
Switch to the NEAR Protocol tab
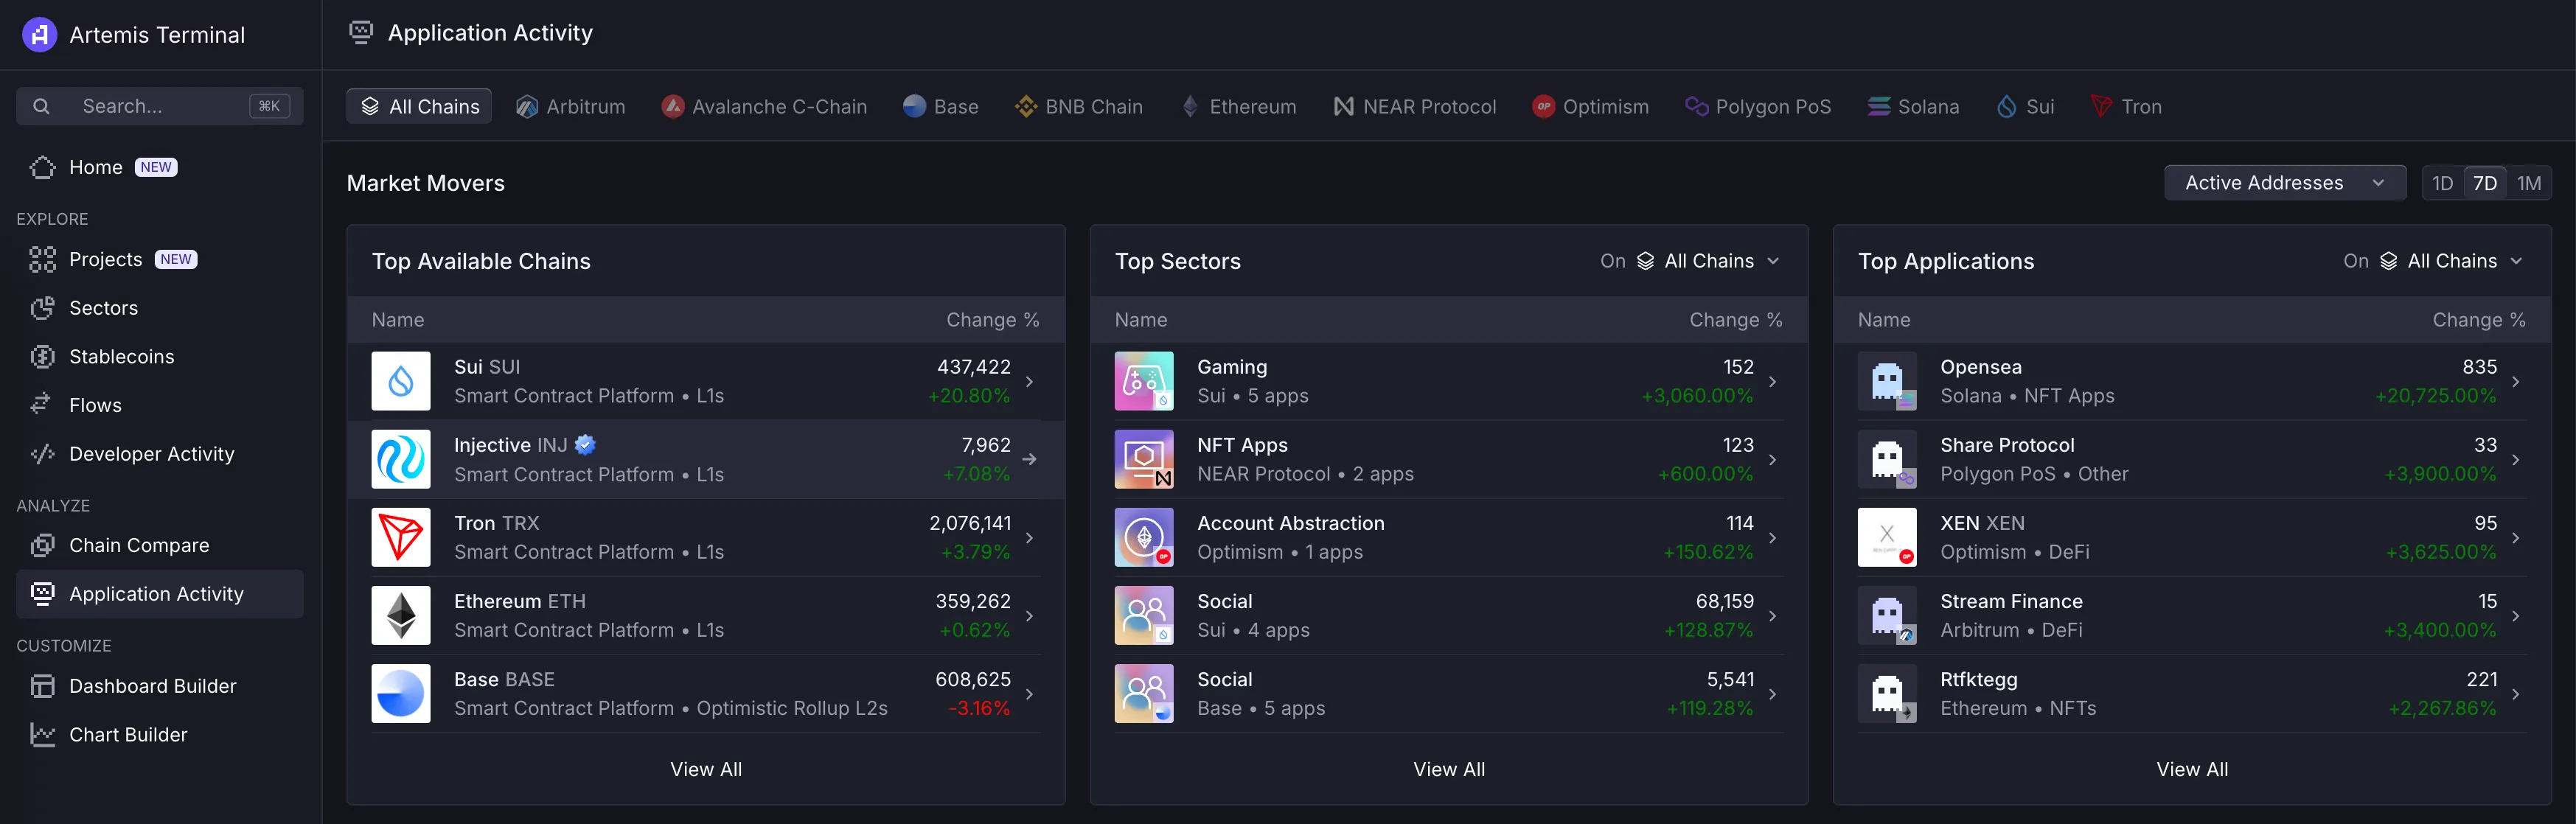click(x=1414, y=106)
